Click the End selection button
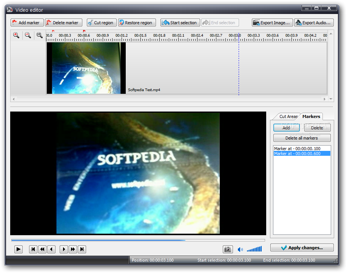Viewport: 347px width, 273px height. click(220, 23)
